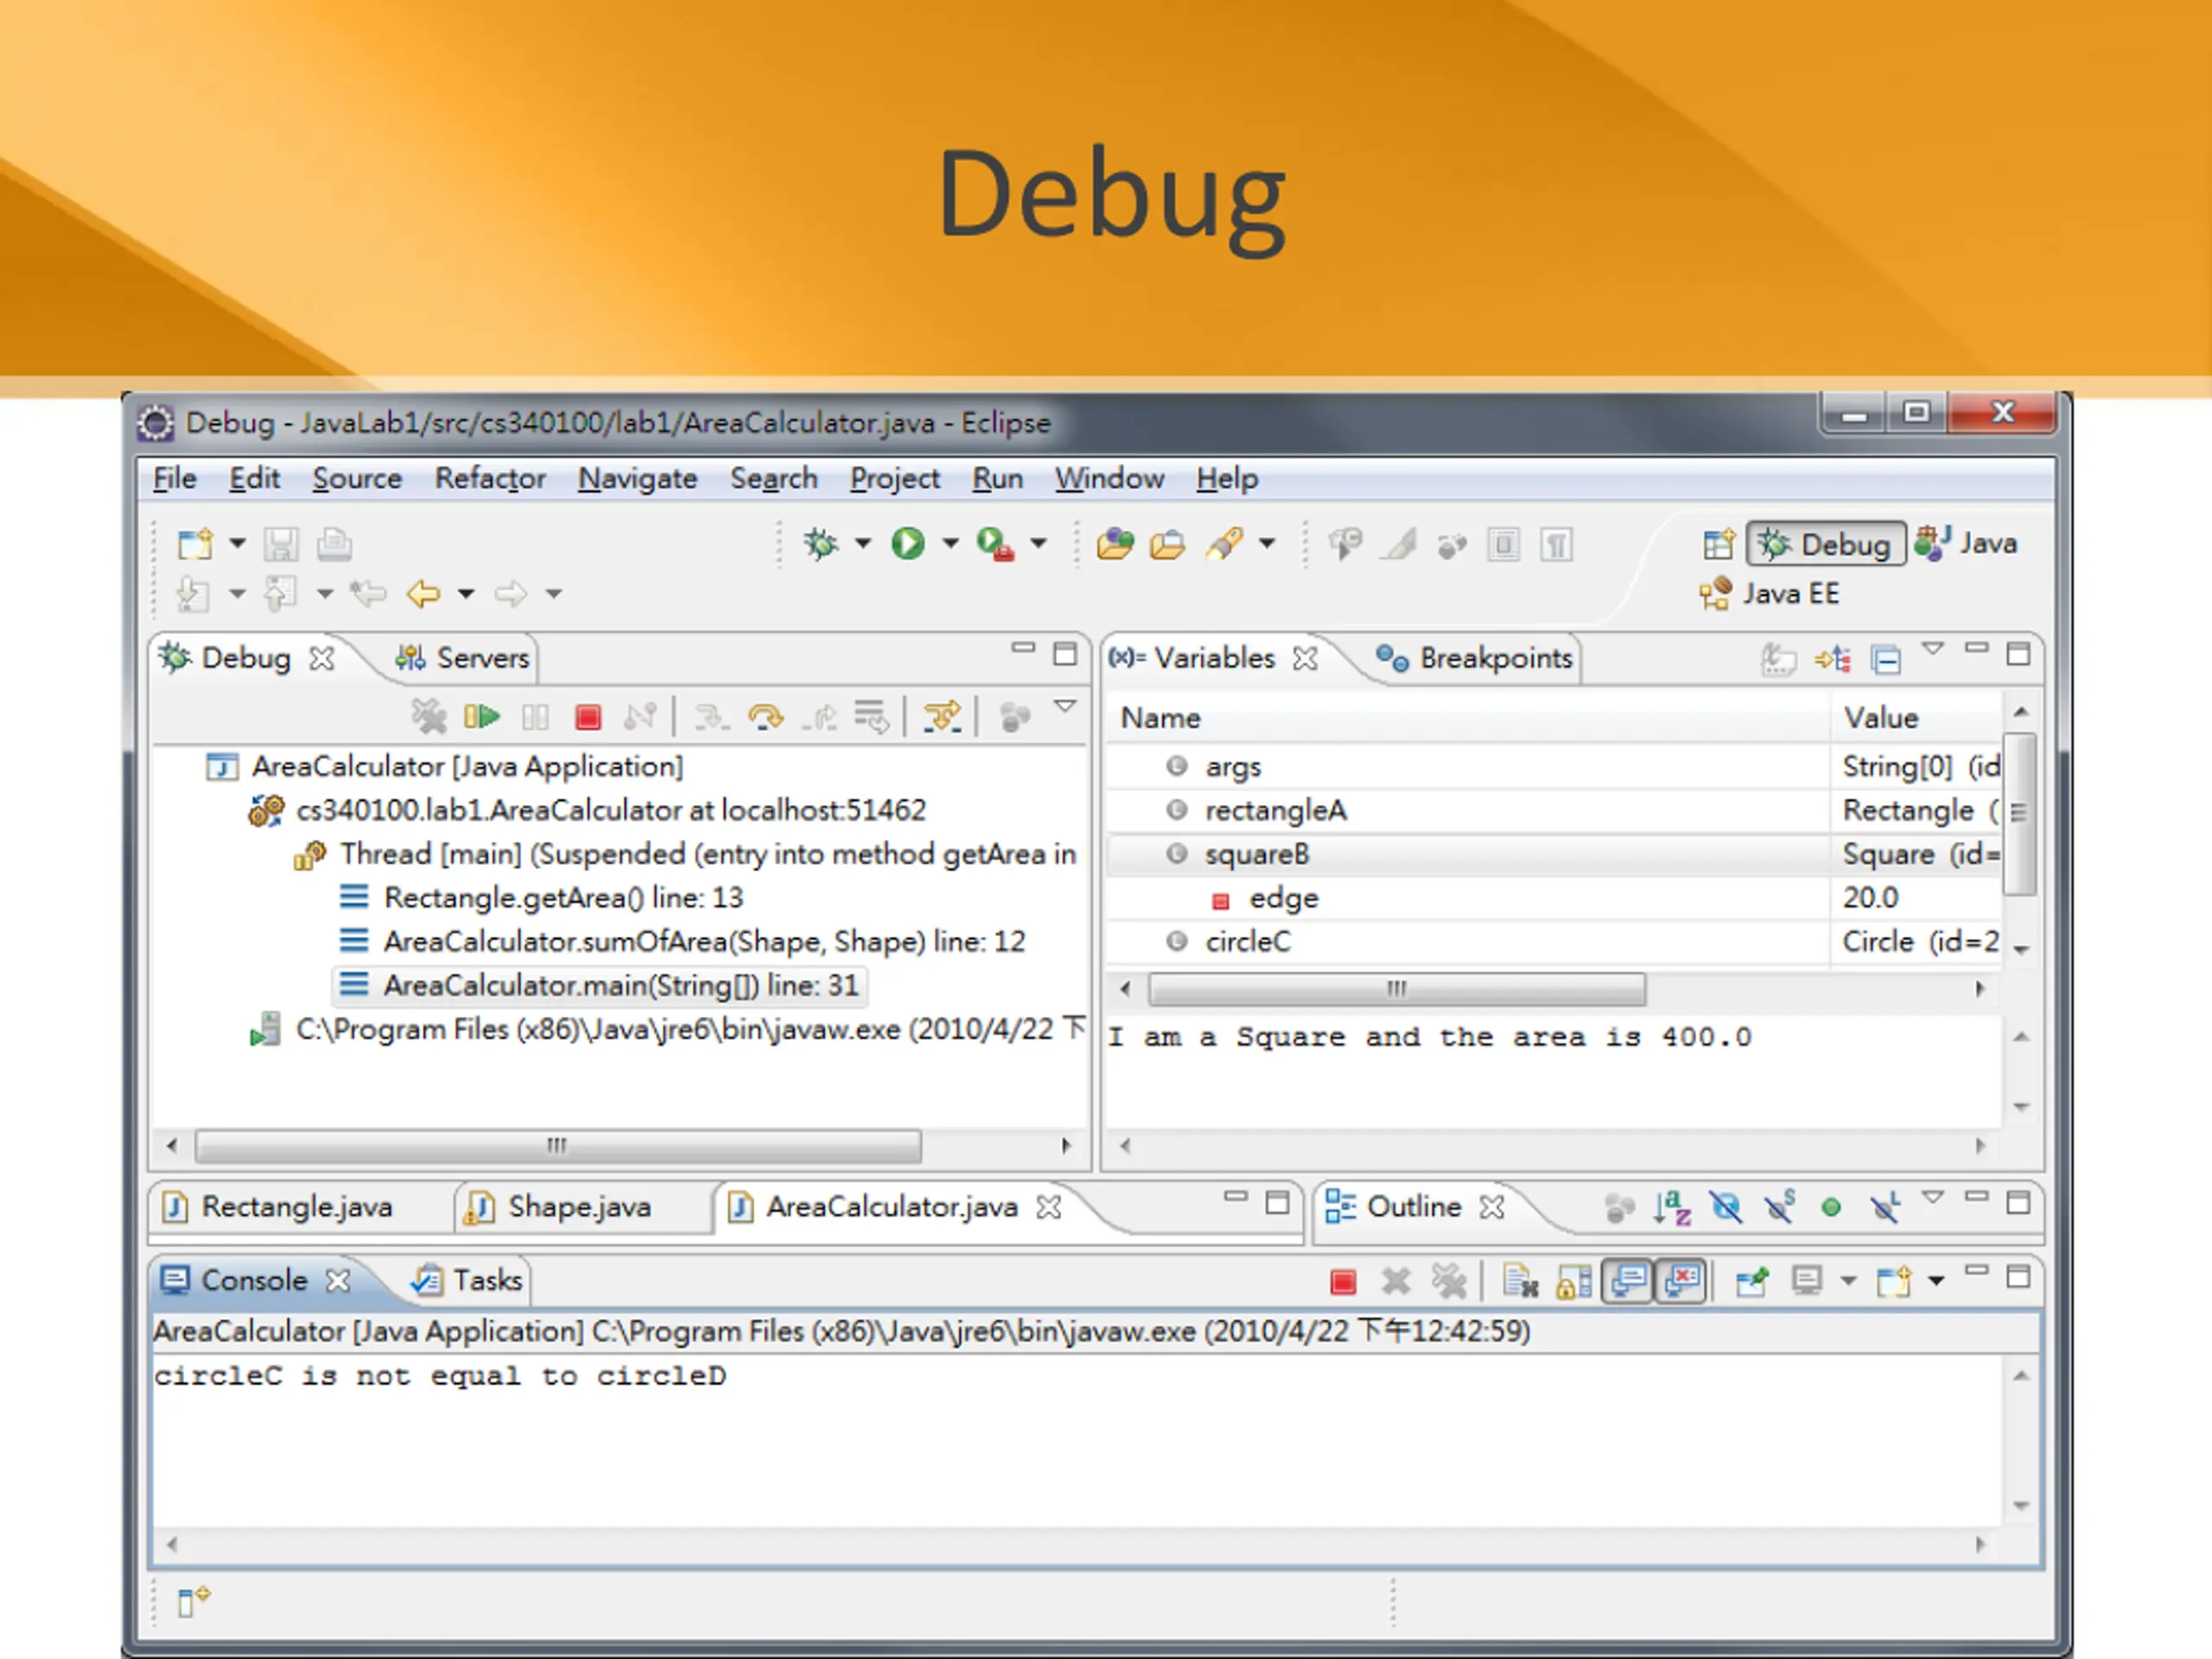
Task: Click the Remove Launch icon in the Console
Action: (1396, 1281)
